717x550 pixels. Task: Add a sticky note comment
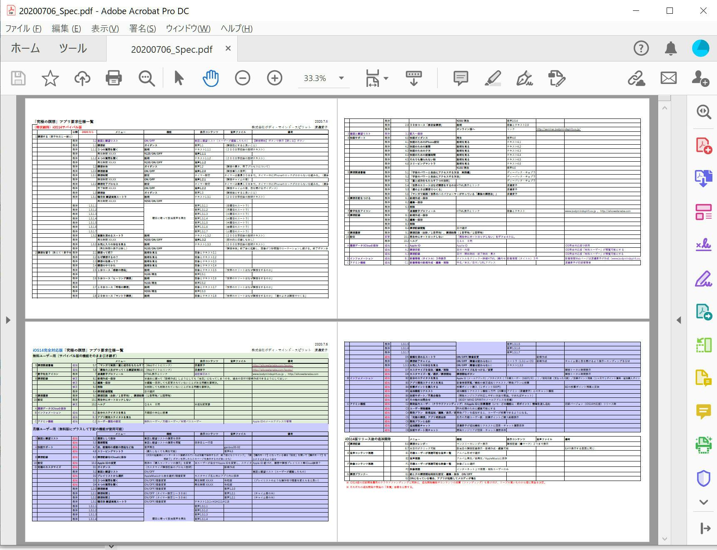461,78
